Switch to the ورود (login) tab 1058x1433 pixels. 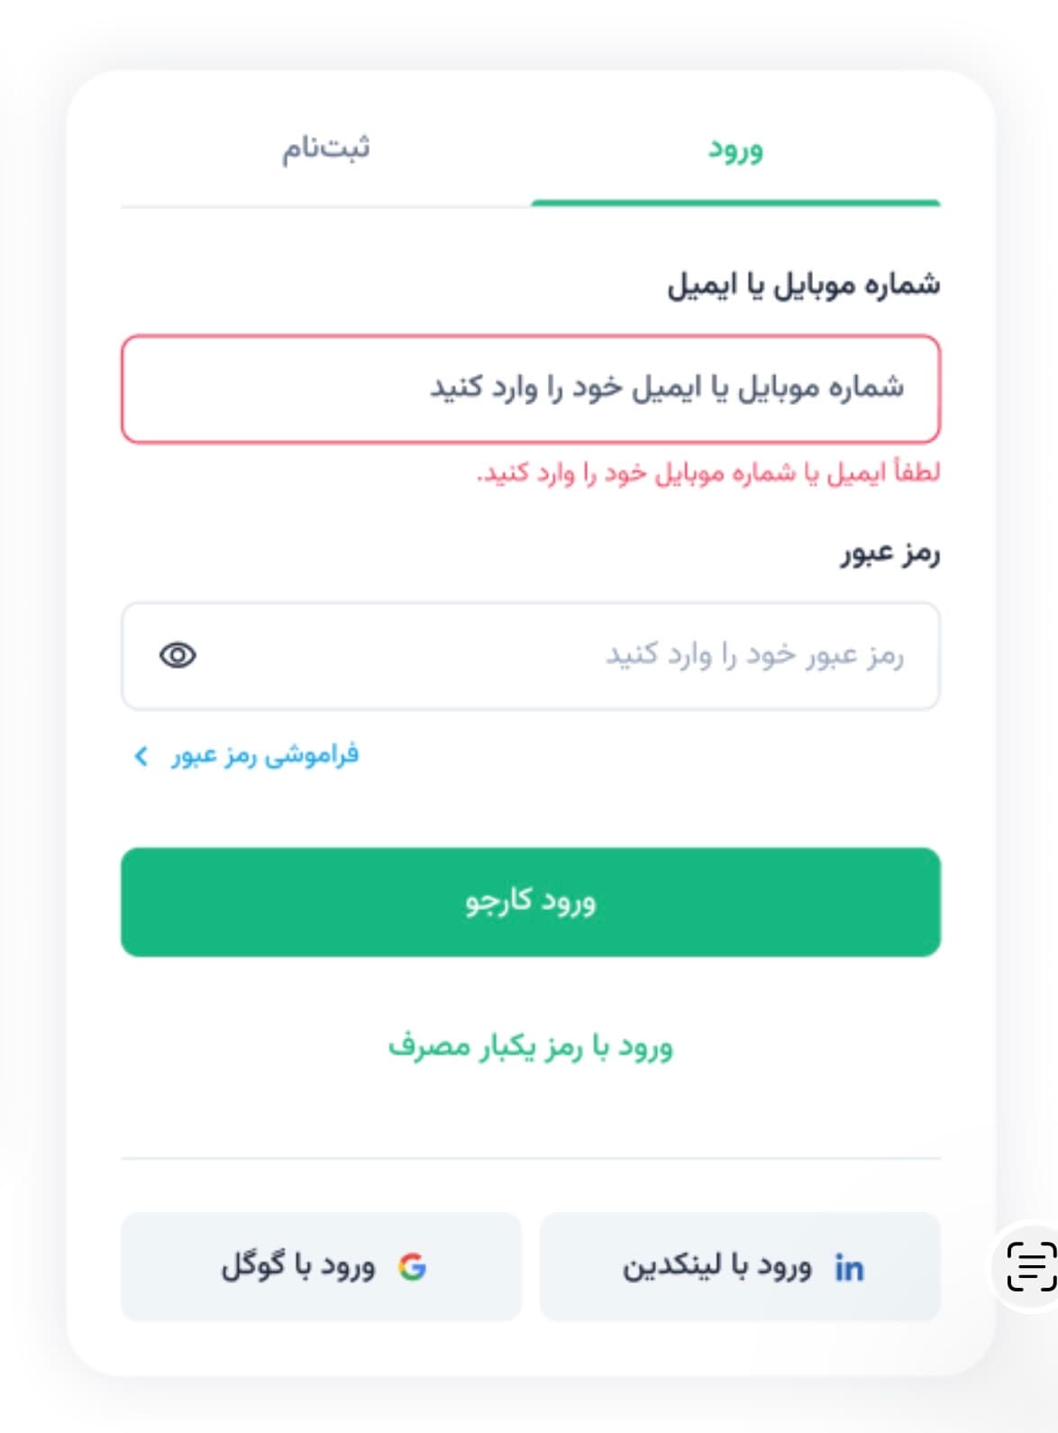pyautogui.click(x=735, y=150)
